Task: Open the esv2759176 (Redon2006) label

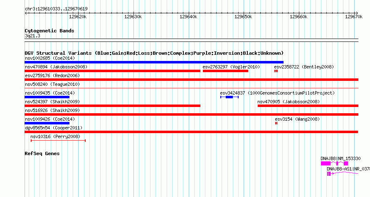Action: pos(52,75)
